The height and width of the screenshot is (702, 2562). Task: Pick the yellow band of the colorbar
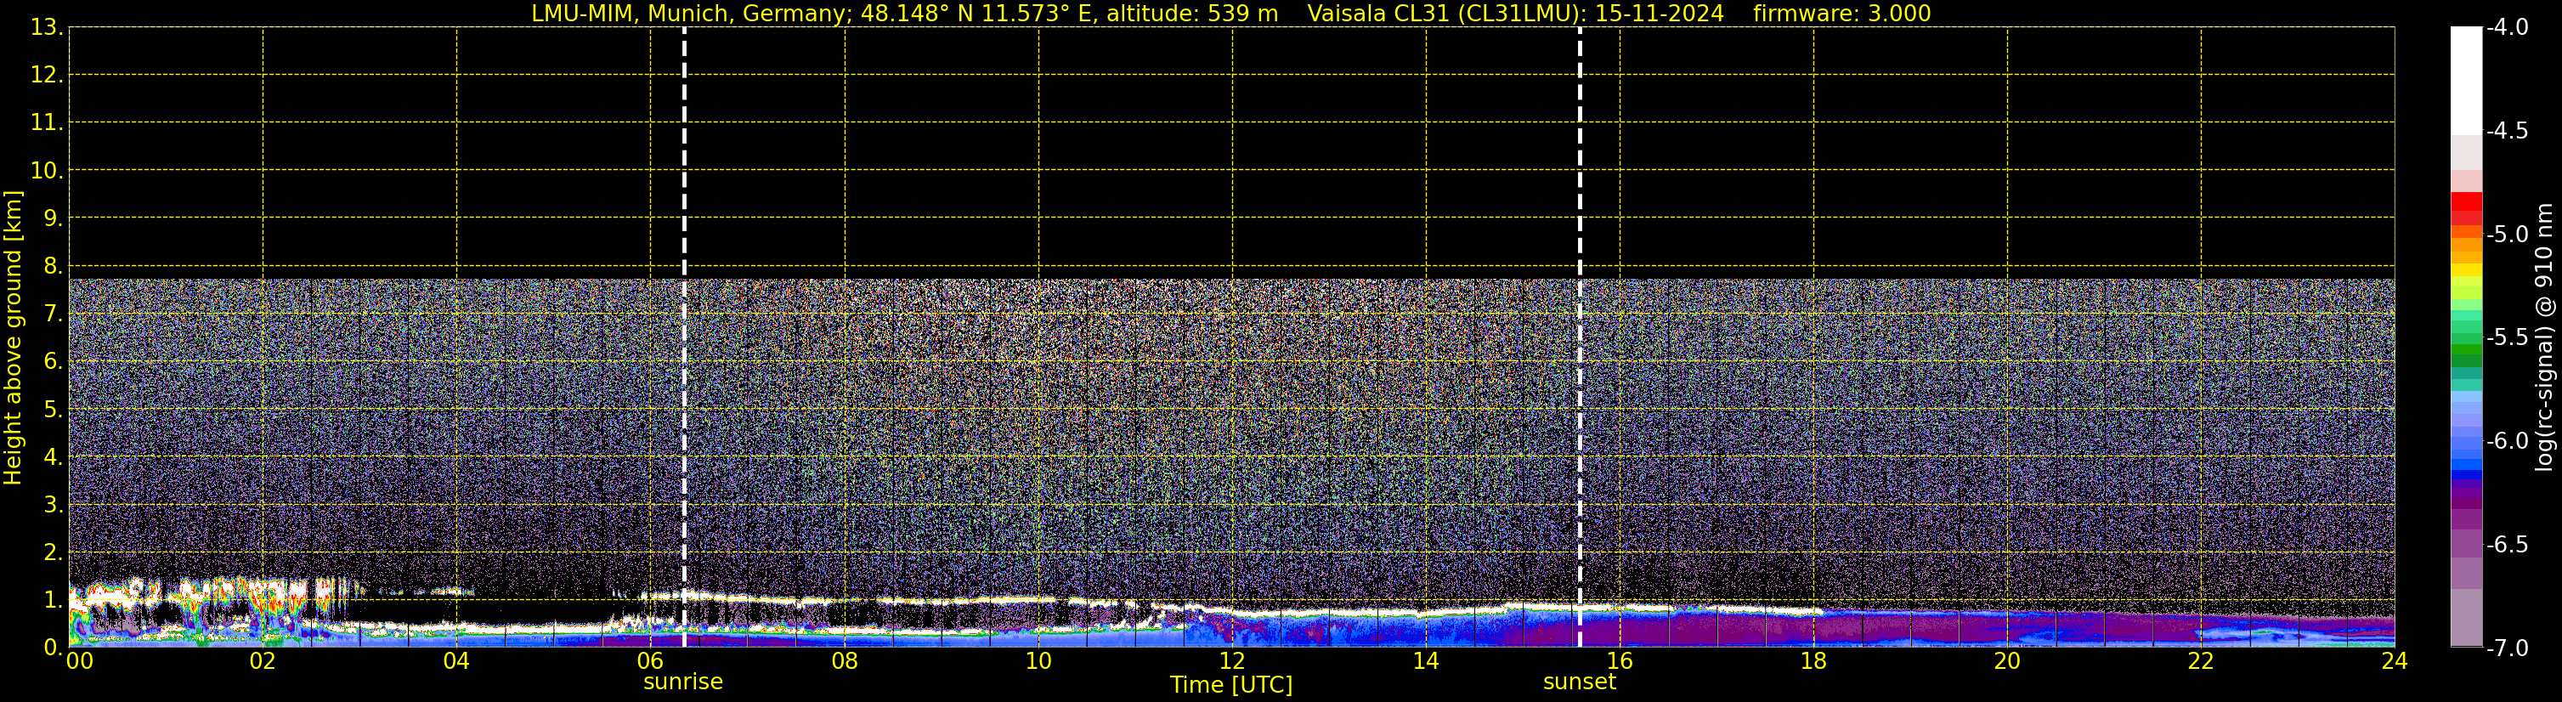2467,269
